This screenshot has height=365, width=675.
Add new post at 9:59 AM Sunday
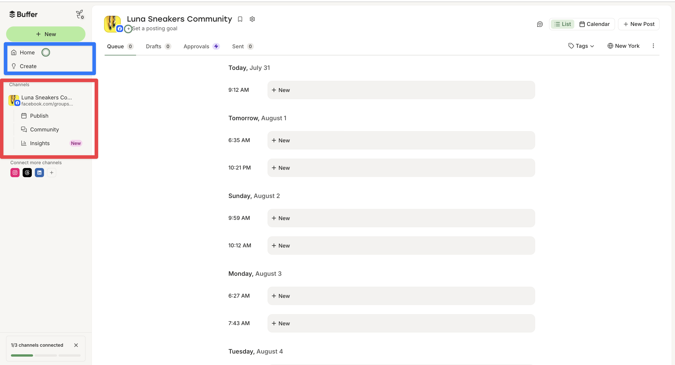tap(401, 218)
